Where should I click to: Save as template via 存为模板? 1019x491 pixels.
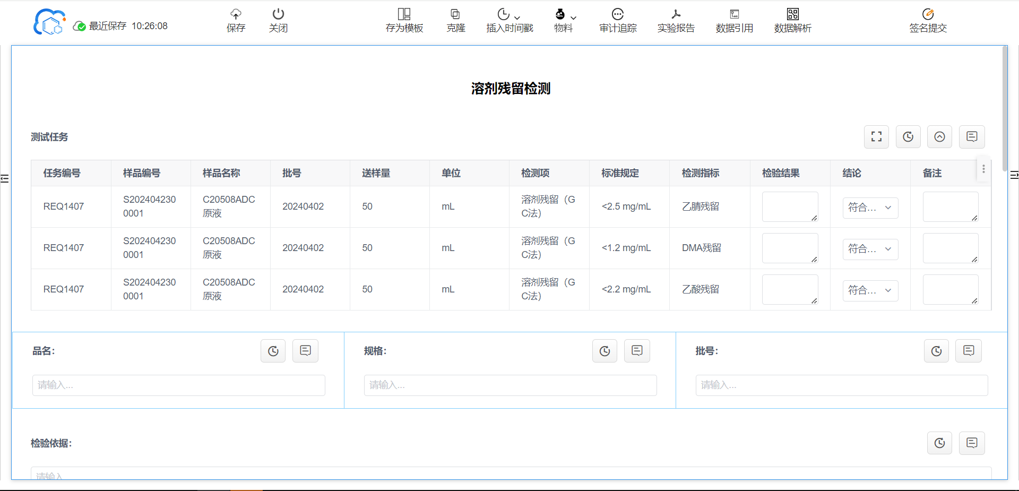[404, 21]
